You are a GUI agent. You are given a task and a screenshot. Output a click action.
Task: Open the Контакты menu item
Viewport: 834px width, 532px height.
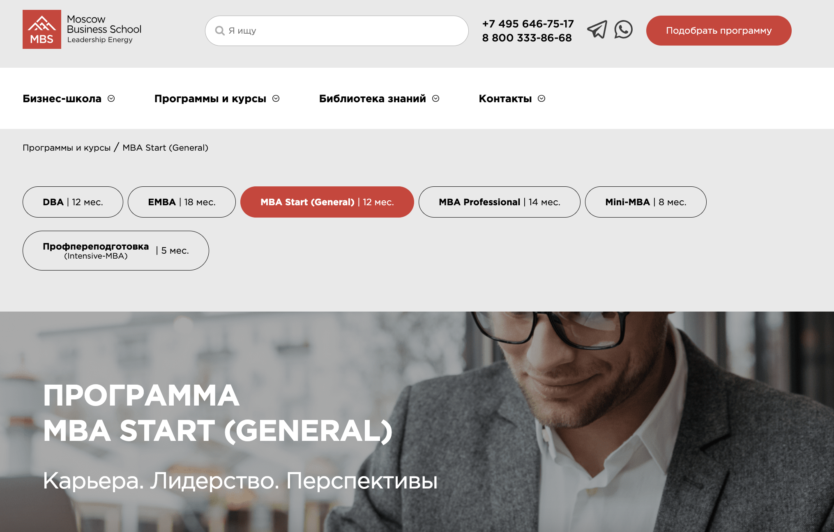pos(505,99)
